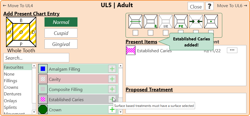Open the question mark help button
The width and height of the screenshot is (250, 116).
(210, 6)
